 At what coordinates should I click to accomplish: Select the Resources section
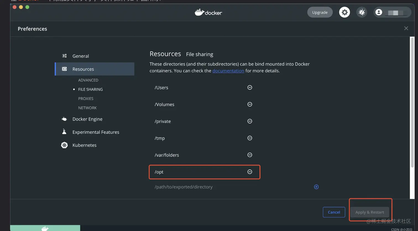click(x=83, y=69)
